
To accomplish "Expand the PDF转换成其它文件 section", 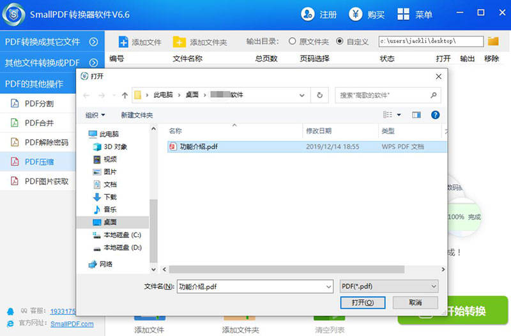I will click(52, 42).
